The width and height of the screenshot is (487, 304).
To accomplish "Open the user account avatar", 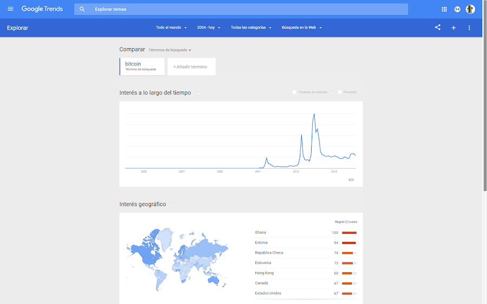I will pyautogui.click(x=470, y=9).
